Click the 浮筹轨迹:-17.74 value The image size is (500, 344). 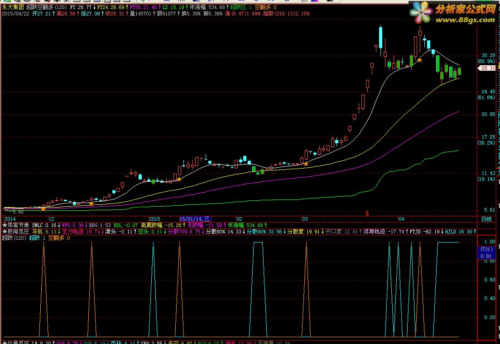coord(384,232)
